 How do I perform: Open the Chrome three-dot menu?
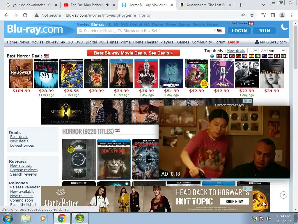click(x=292, y=15)
